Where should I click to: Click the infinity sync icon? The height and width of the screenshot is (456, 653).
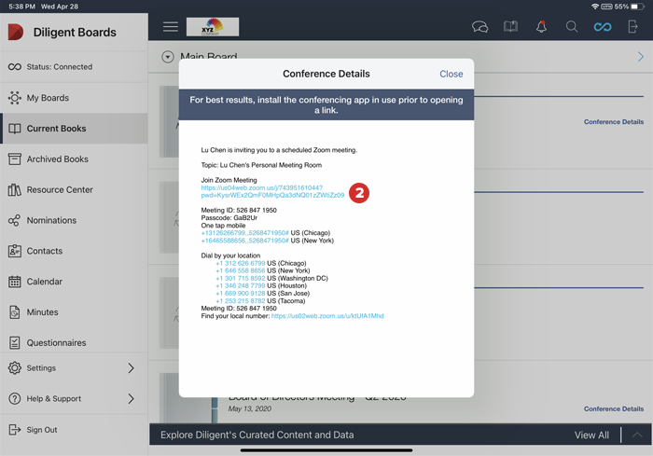coord(603,27)
